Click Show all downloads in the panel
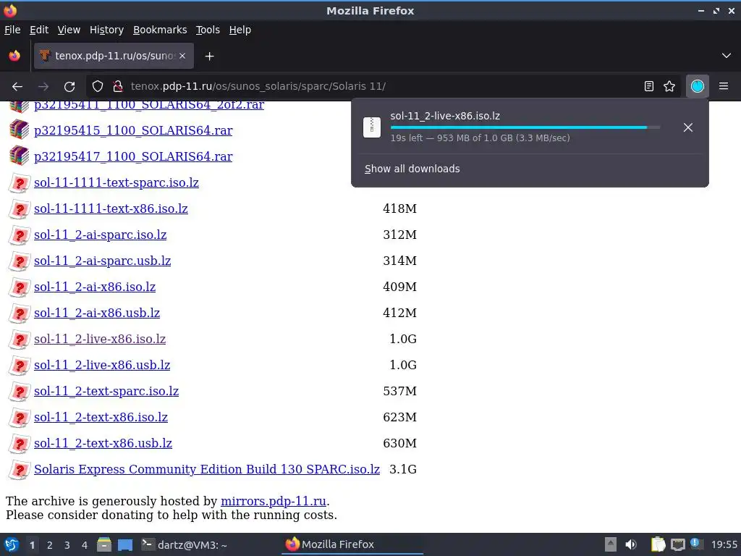Image resolution: width=741 pixels, height=556 pixels. coord(412,169)
